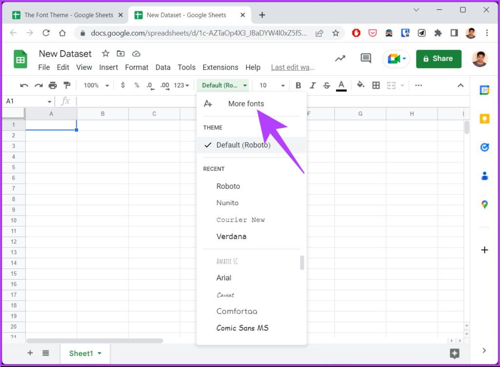The width and height of the screenshot is (500, 367).
Task: Print the spreadsheet with printer icon
Action: point(53,85)
